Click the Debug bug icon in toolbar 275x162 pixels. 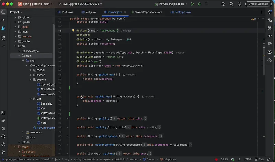(200, 4)
